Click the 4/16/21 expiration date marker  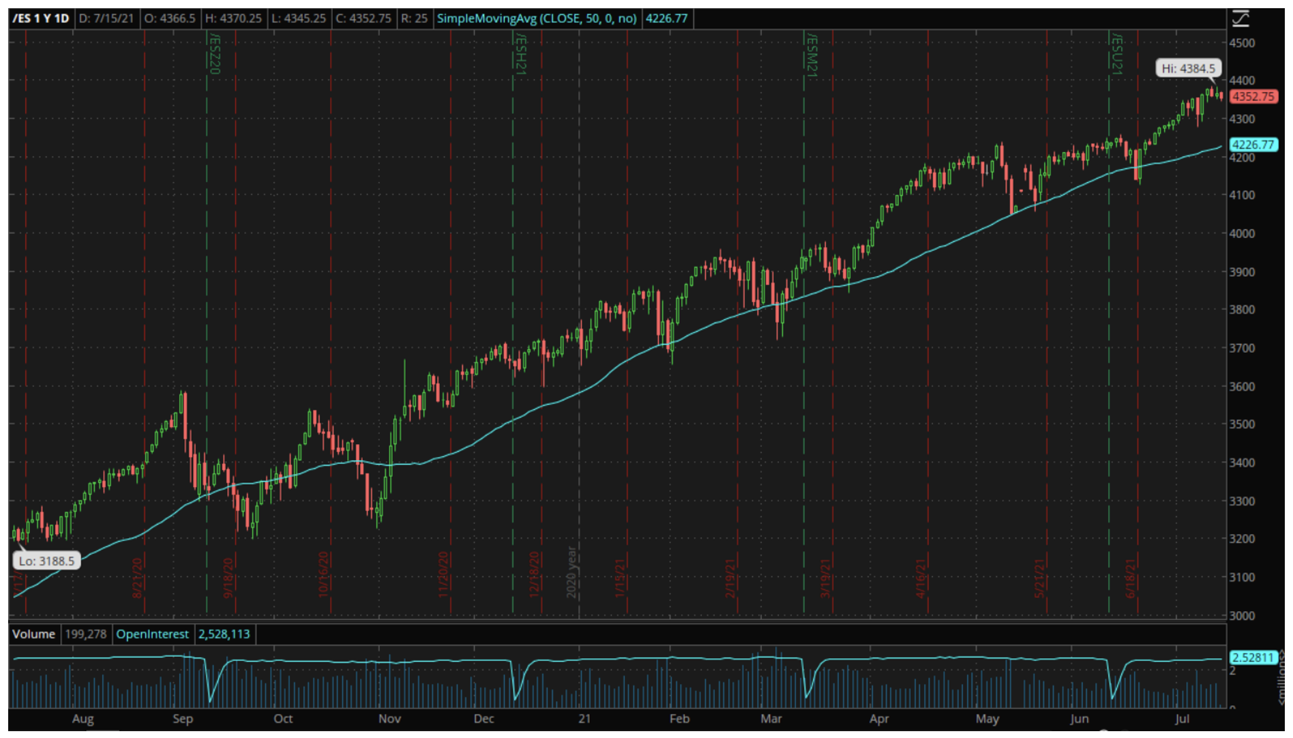click(921, 578)
